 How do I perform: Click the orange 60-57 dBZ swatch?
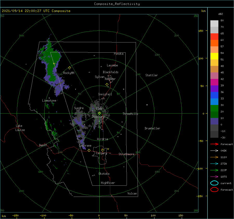click(x=214, y=43)
